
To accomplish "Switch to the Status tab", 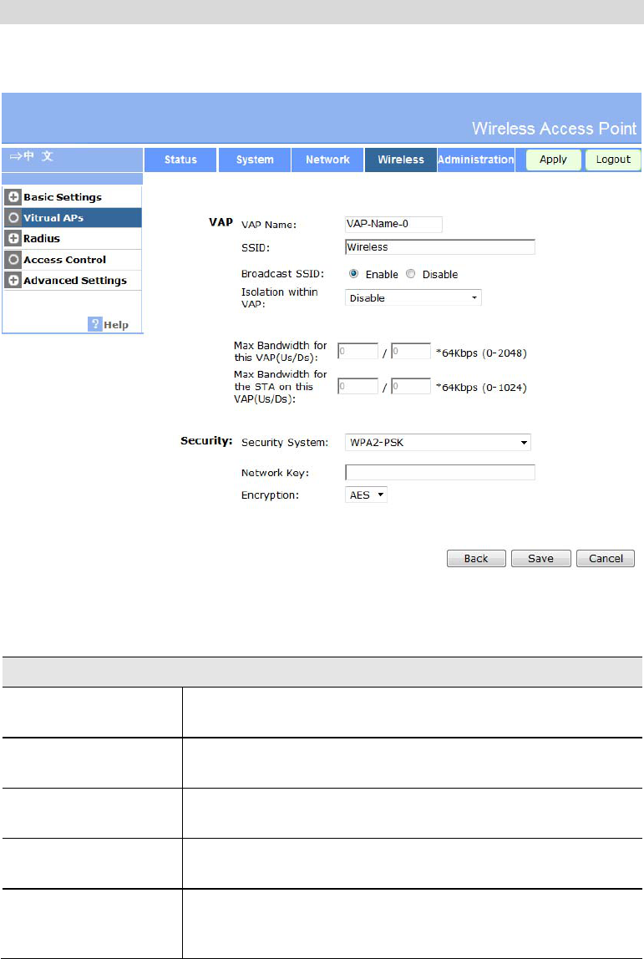I will (180, 160).
